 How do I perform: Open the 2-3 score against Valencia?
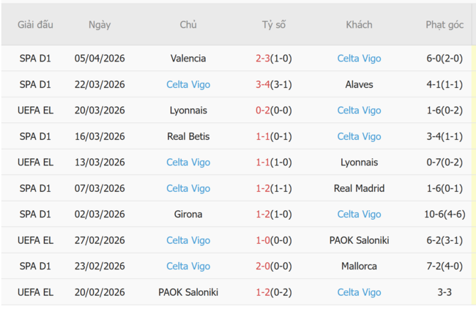pyautogui.click(x=263, y=59)
